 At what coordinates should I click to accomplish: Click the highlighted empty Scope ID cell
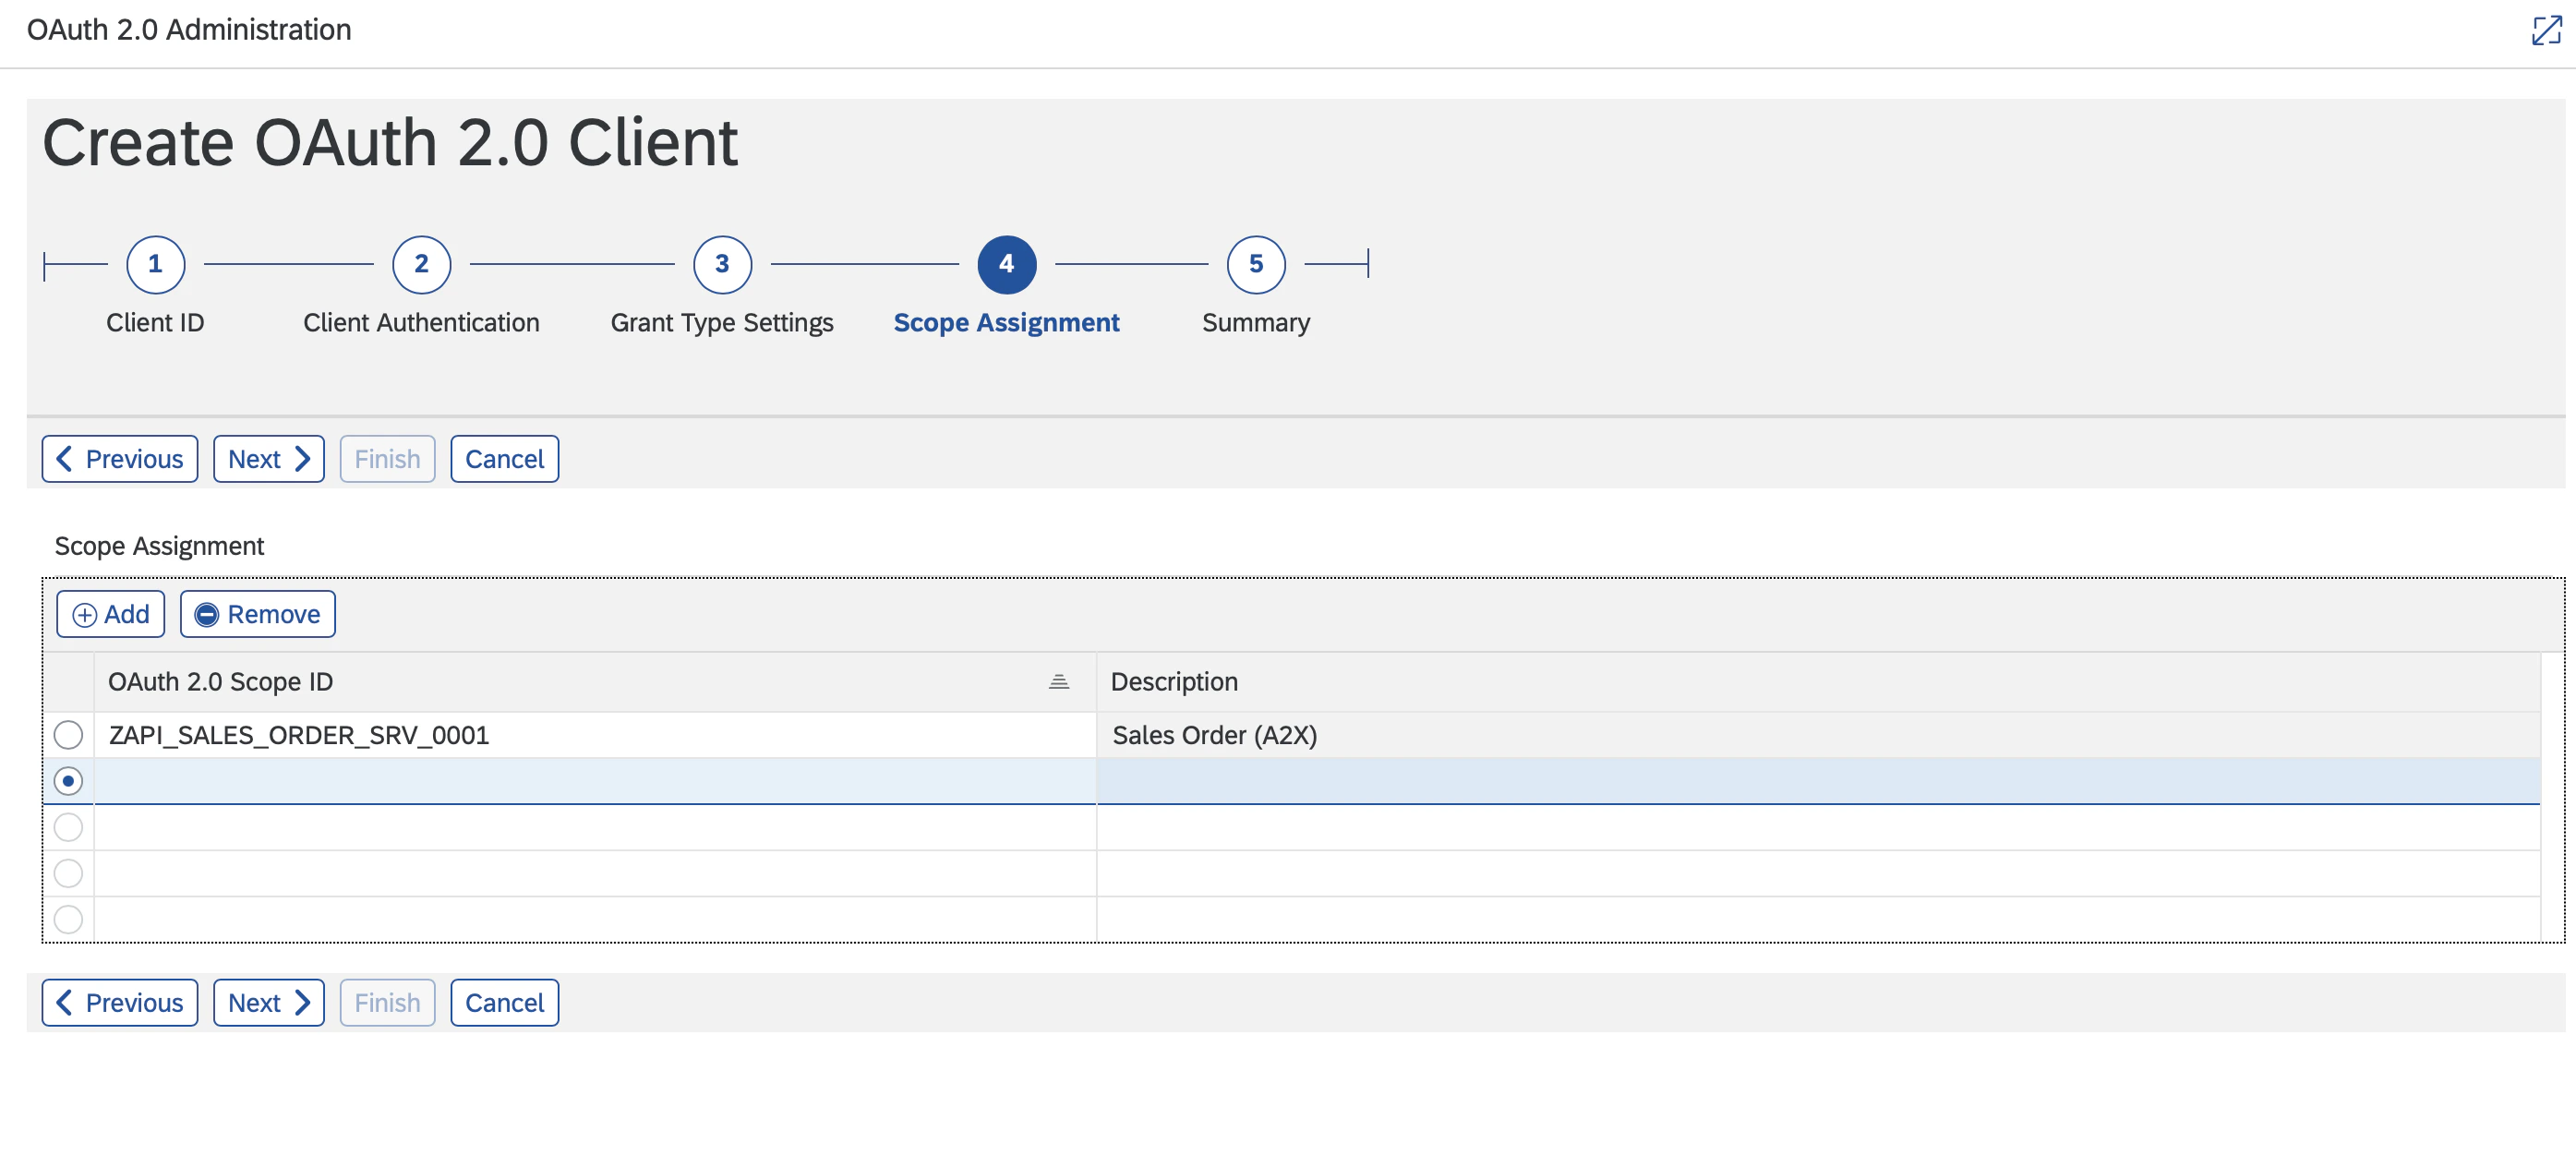point(594,781)
